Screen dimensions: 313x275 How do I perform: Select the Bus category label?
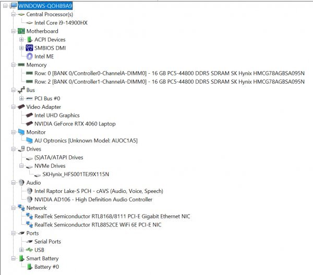coord(31,90)
